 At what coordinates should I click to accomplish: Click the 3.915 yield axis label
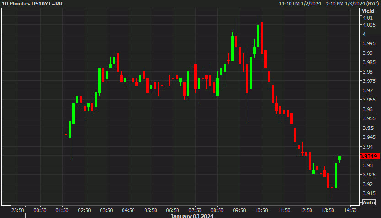(369, 193)
